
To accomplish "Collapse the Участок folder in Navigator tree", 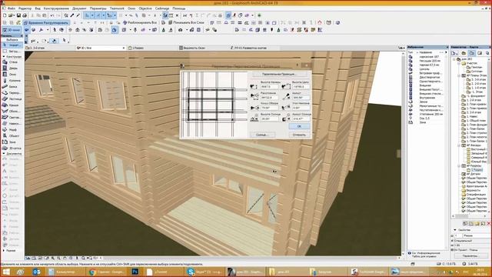I will pos(458,63).
